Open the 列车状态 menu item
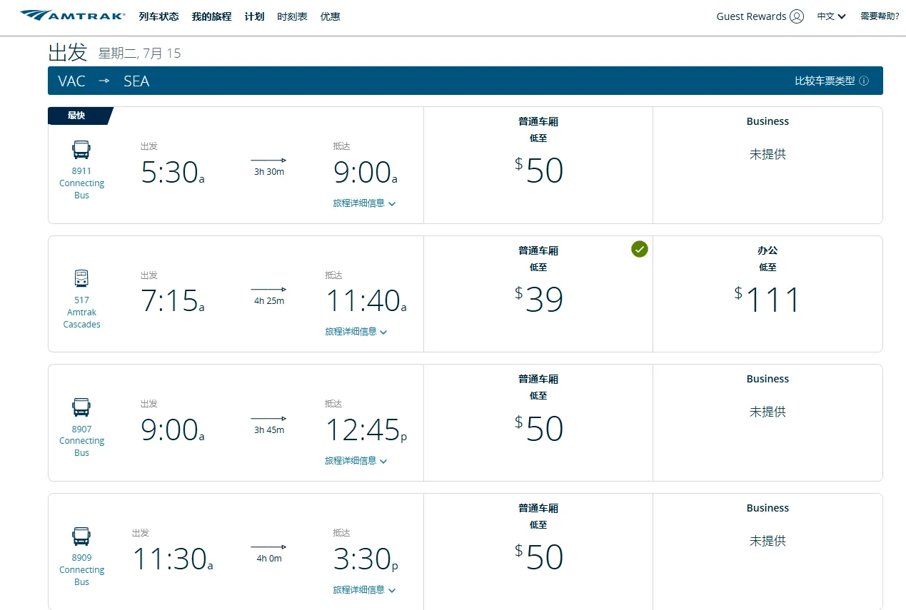Image resolution: width=906 pixels, height=610 pixels. point(158,16)
